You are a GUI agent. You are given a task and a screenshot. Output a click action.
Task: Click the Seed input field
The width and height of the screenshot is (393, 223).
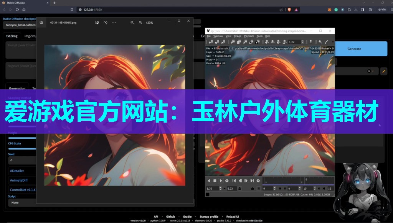tap(22, 160)
